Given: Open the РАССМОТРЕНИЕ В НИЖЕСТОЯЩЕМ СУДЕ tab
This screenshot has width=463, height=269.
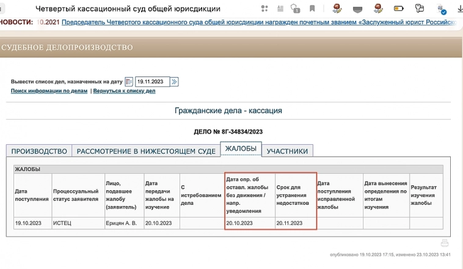Looking at the screenshot, I should pyautogui.click(x=145, y=151).
